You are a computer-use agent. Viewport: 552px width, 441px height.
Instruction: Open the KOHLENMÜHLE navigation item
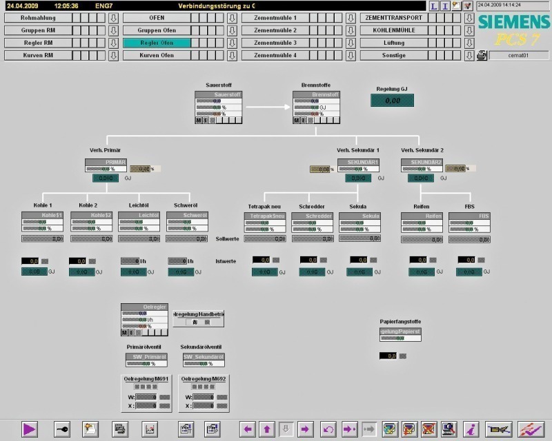pos(393,30)
